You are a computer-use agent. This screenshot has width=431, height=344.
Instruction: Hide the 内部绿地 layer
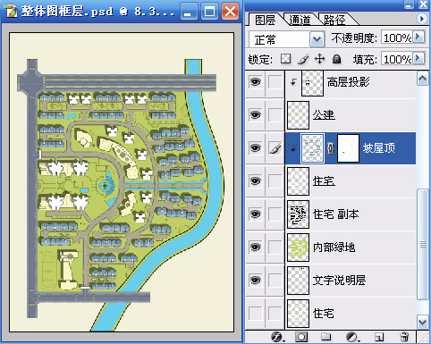(255, 247)
